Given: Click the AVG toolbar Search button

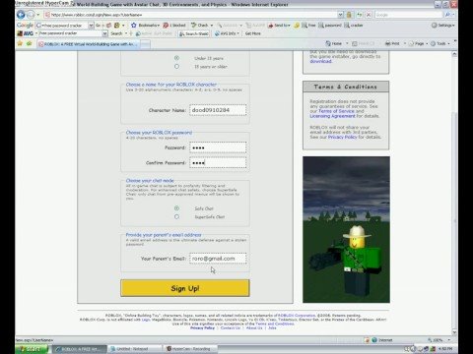Looking at the screenshot, I should tap(116, 33).
